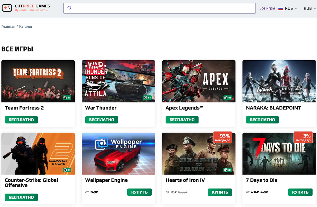Open the Hearts of Iron IV cover image

click(x=199, y=154)
